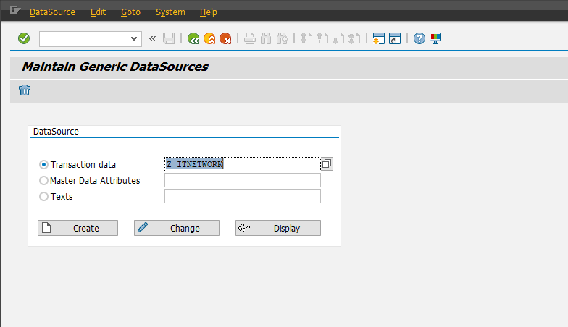This screenshot has width=568, height=327.
Task: Click the Customize Local Layout monitor icon
Action: point(435,38)
